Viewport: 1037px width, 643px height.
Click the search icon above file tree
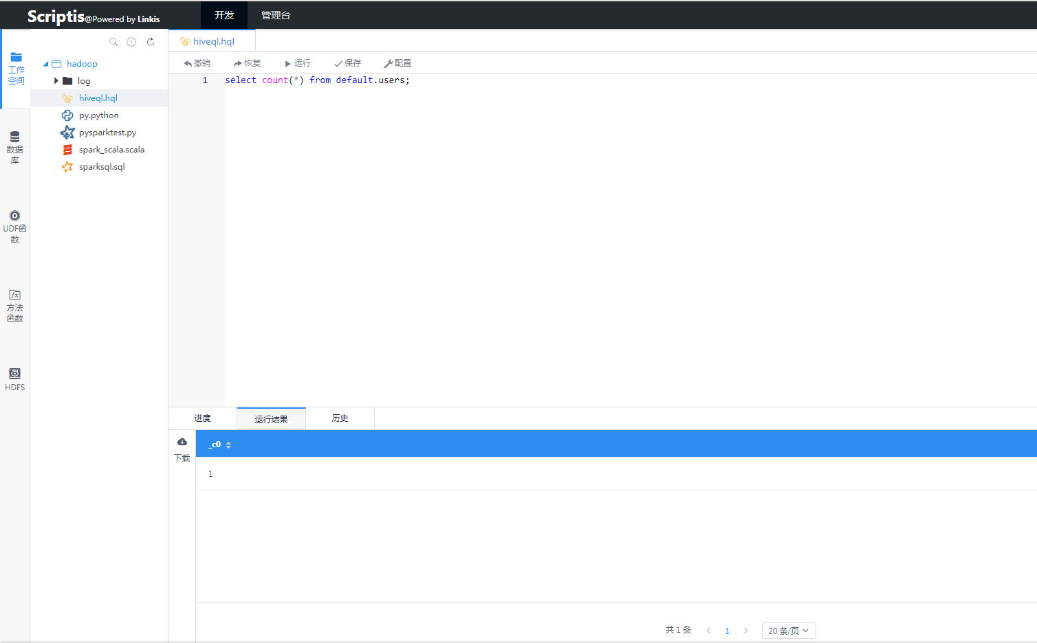pos(113,42)
